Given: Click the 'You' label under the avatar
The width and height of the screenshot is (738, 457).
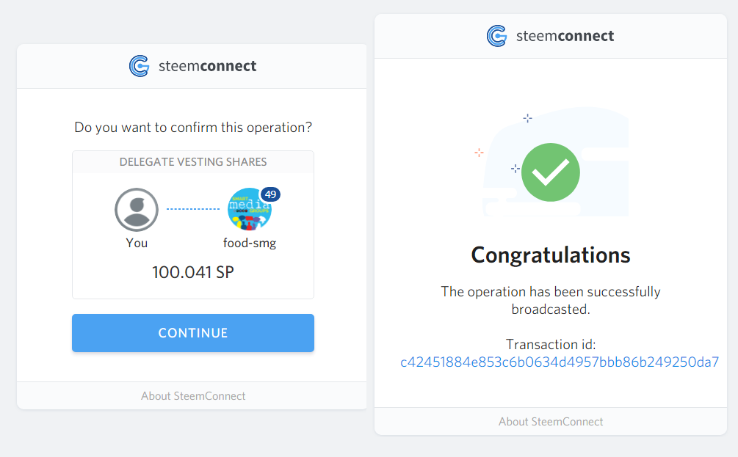Looking at the screenshot, I should (x=137, y=243).
